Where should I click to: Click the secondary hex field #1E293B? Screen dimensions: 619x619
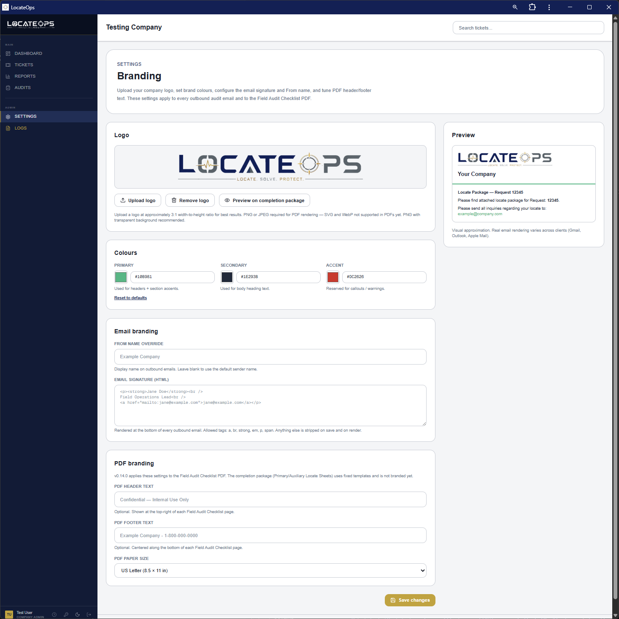click(278, 277)
